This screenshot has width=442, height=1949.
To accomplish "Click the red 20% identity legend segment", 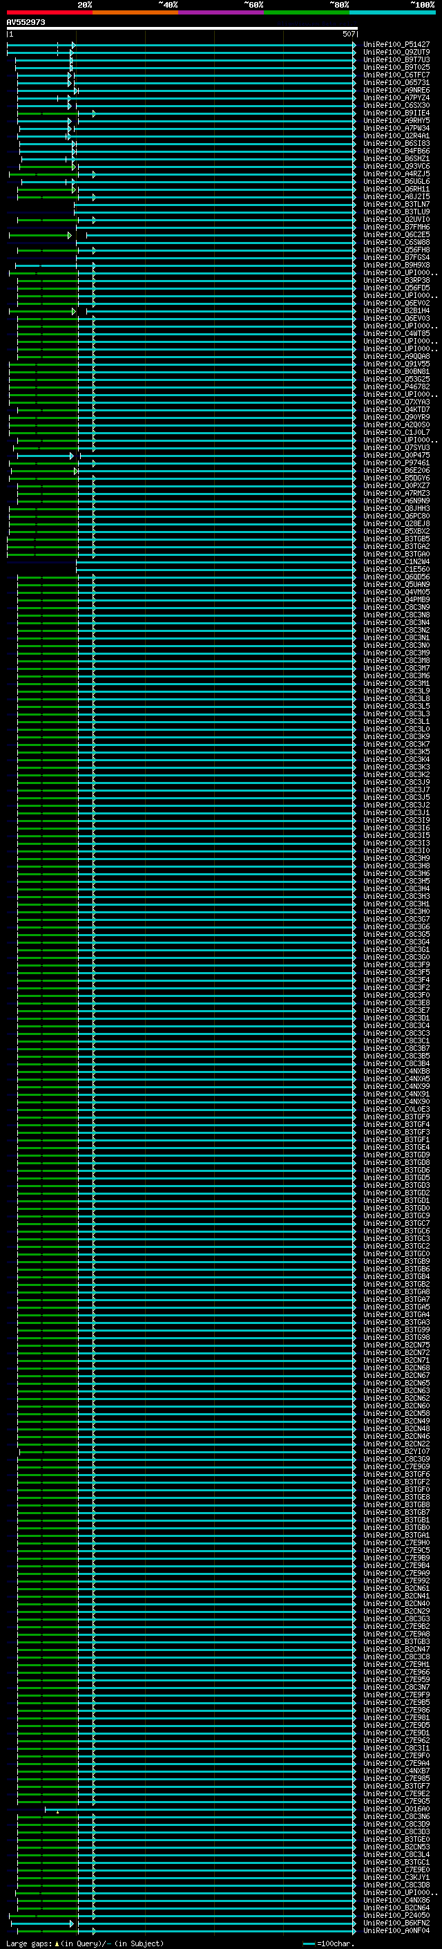I will (49, 12).
